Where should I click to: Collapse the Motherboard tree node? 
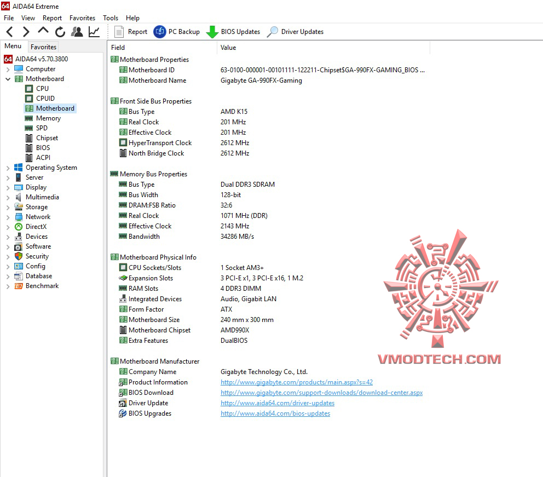8,79
